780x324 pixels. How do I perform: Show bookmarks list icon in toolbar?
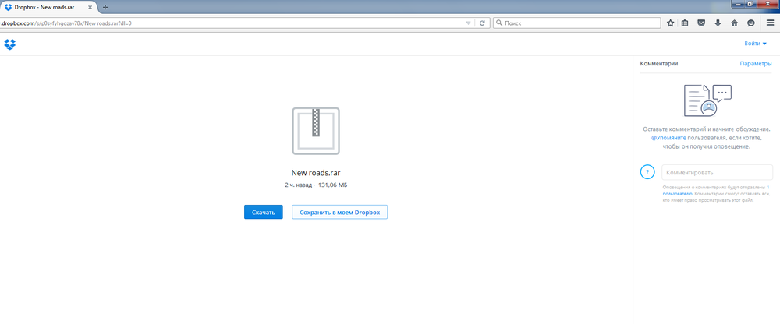pos(685,23)
